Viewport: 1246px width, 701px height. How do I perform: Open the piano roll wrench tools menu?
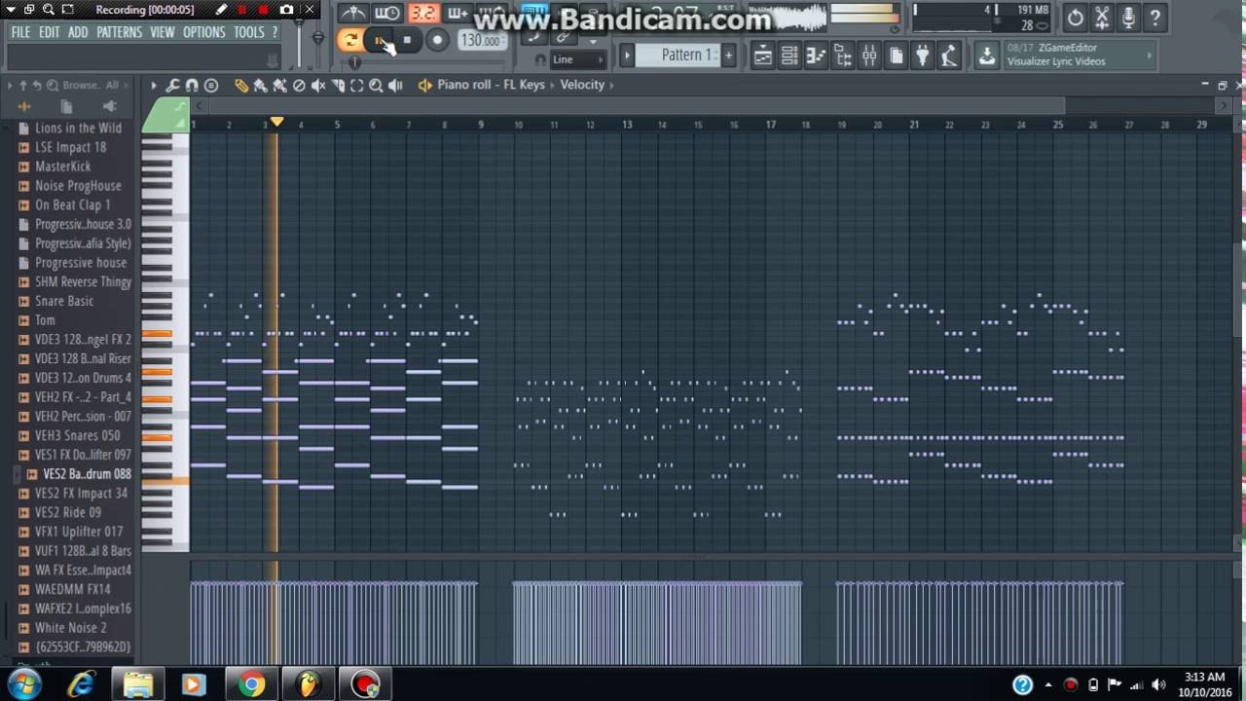pyautogui.click(x=172, y=86)
